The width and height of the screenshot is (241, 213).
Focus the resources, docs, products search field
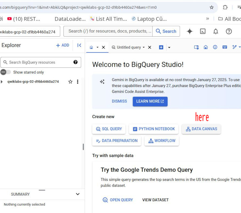click(x=108, y=31)
